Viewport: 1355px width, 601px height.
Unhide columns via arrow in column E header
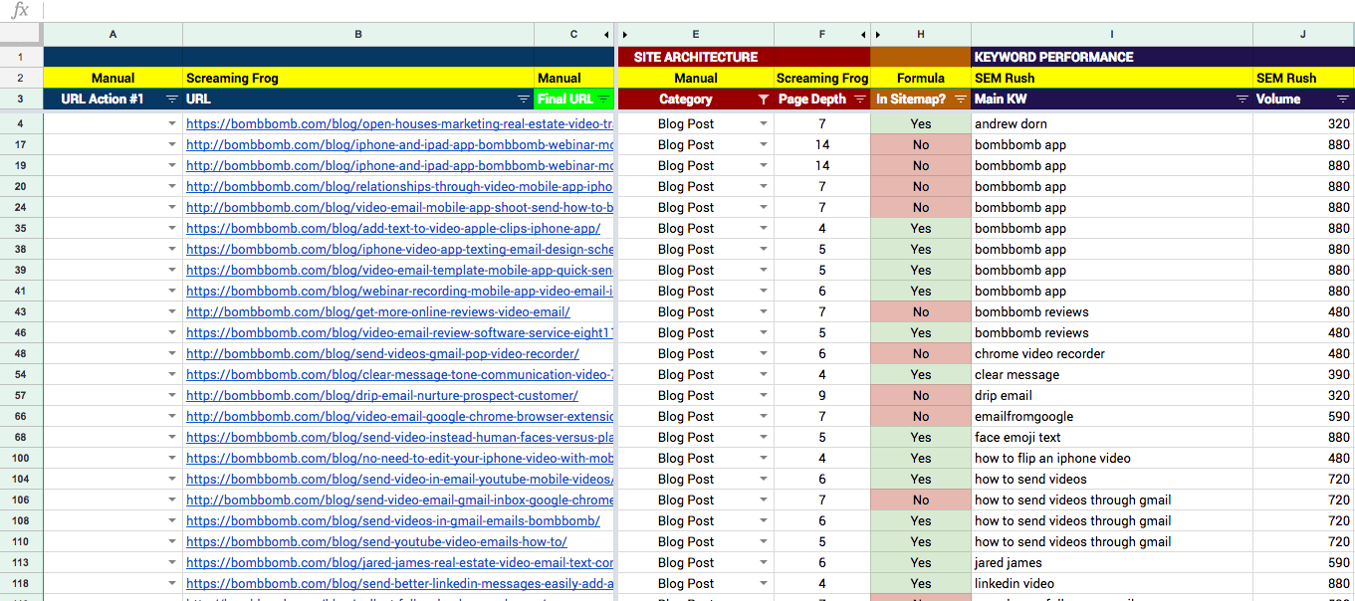coord(624,35)
